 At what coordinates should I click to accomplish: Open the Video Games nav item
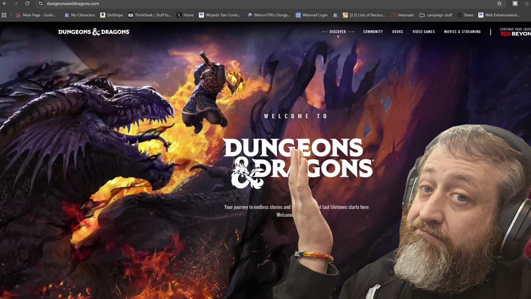(x=424, y=32)
